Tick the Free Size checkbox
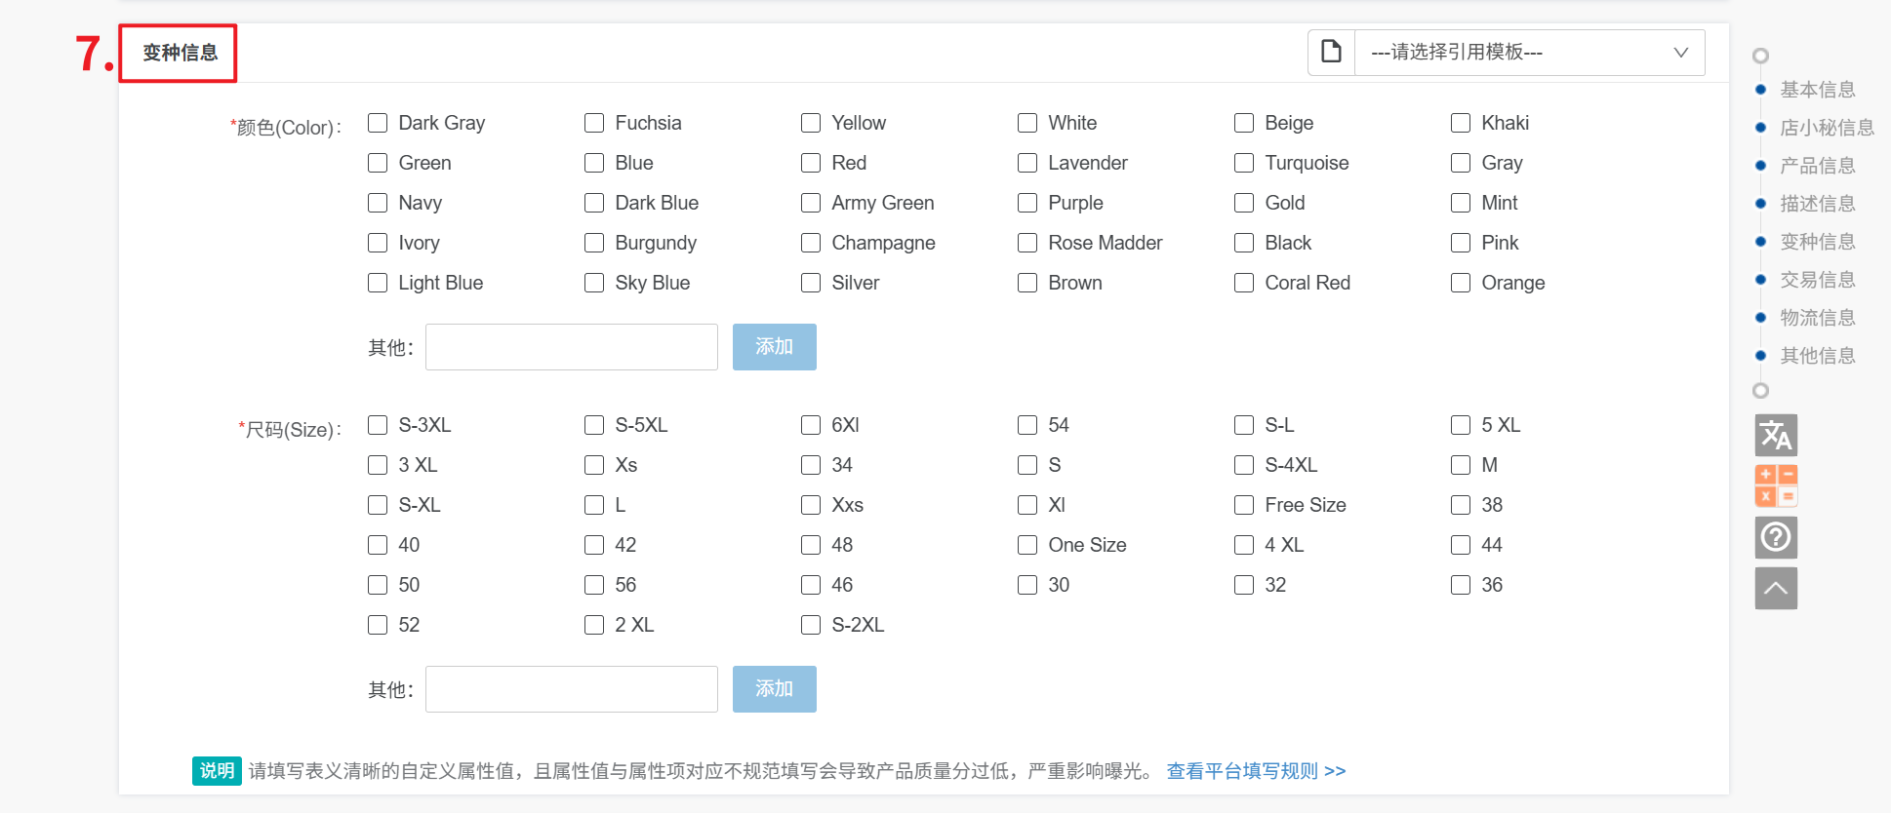Image resolution: width=1891 pixels, height=813 pixels. tap(1244, 505)
